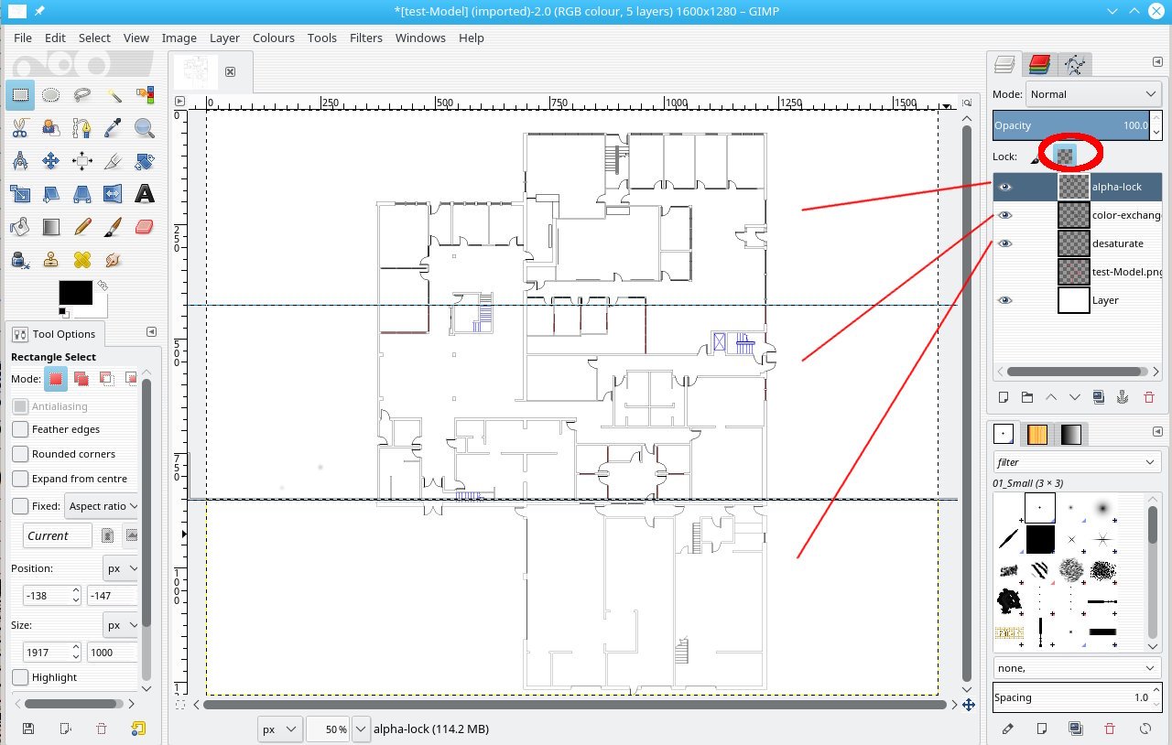Adjust the layer Opacity slider
This screenshot has height=745, width=1172.
1071,125
